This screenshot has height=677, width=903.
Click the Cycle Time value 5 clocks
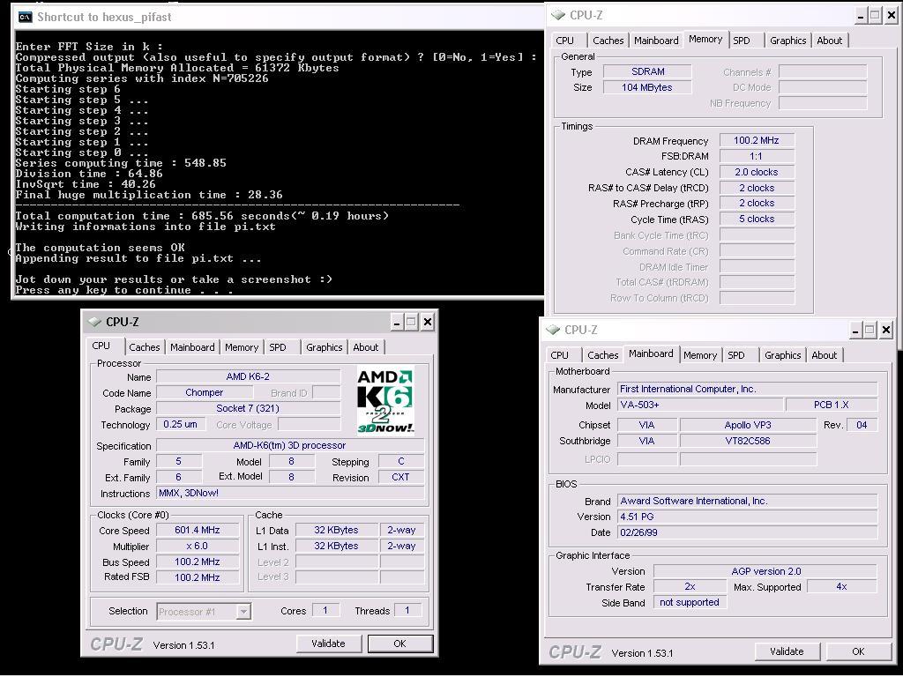(757, 219)
